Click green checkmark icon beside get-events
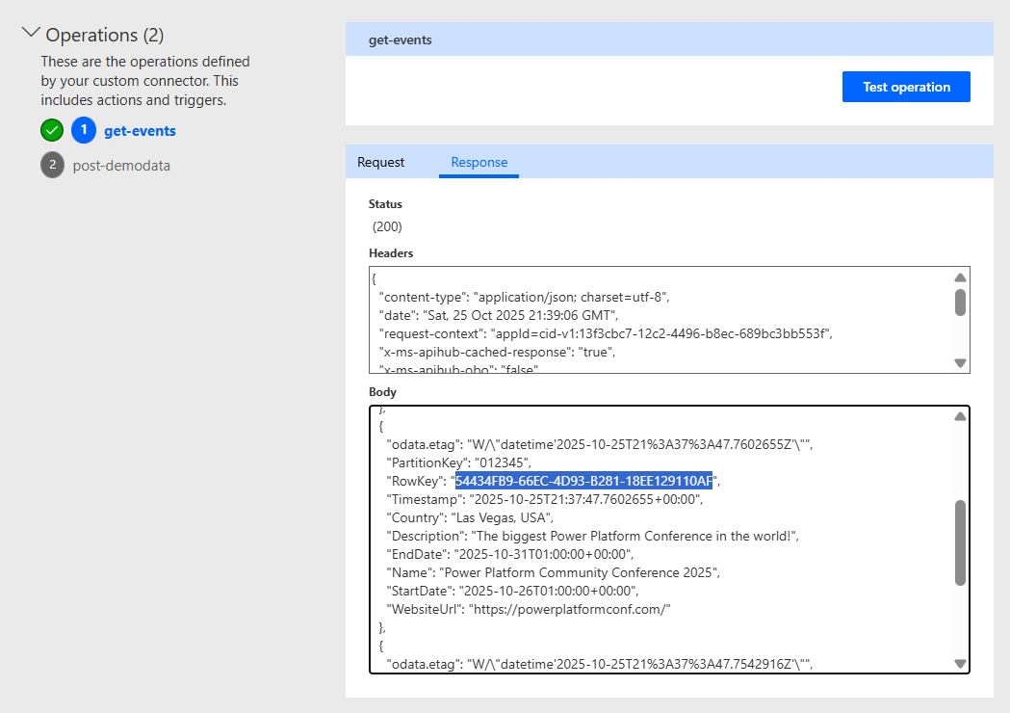The image size is (1010, 713). pyautogui.click(x=52, y=130)
